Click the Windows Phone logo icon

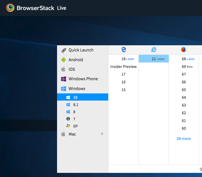click(63, 79)
